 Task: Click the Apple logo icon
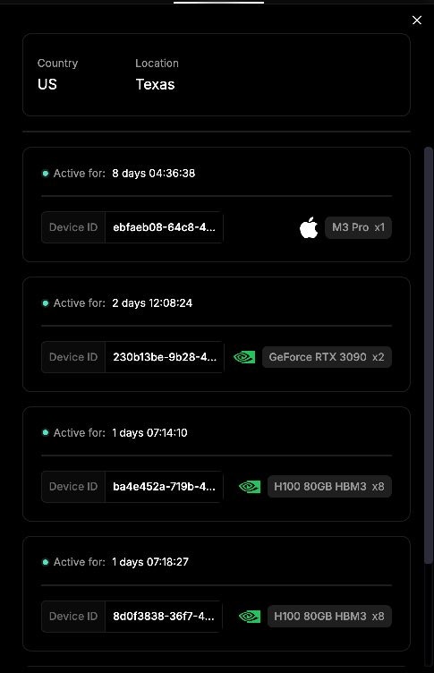pyautogui.click(x=309, y=227)
